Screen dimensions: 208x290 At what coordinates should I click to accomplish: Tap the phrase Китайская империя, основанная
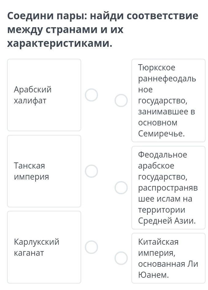168,253
